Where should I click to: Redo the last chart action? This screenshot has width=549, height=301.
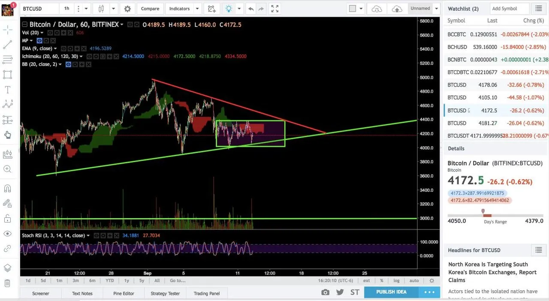[x=261, y=9]
